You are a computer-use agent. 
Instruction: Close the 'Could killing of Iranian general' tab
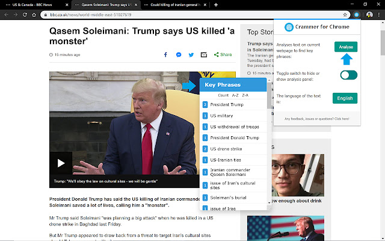[x=205, y=5]
